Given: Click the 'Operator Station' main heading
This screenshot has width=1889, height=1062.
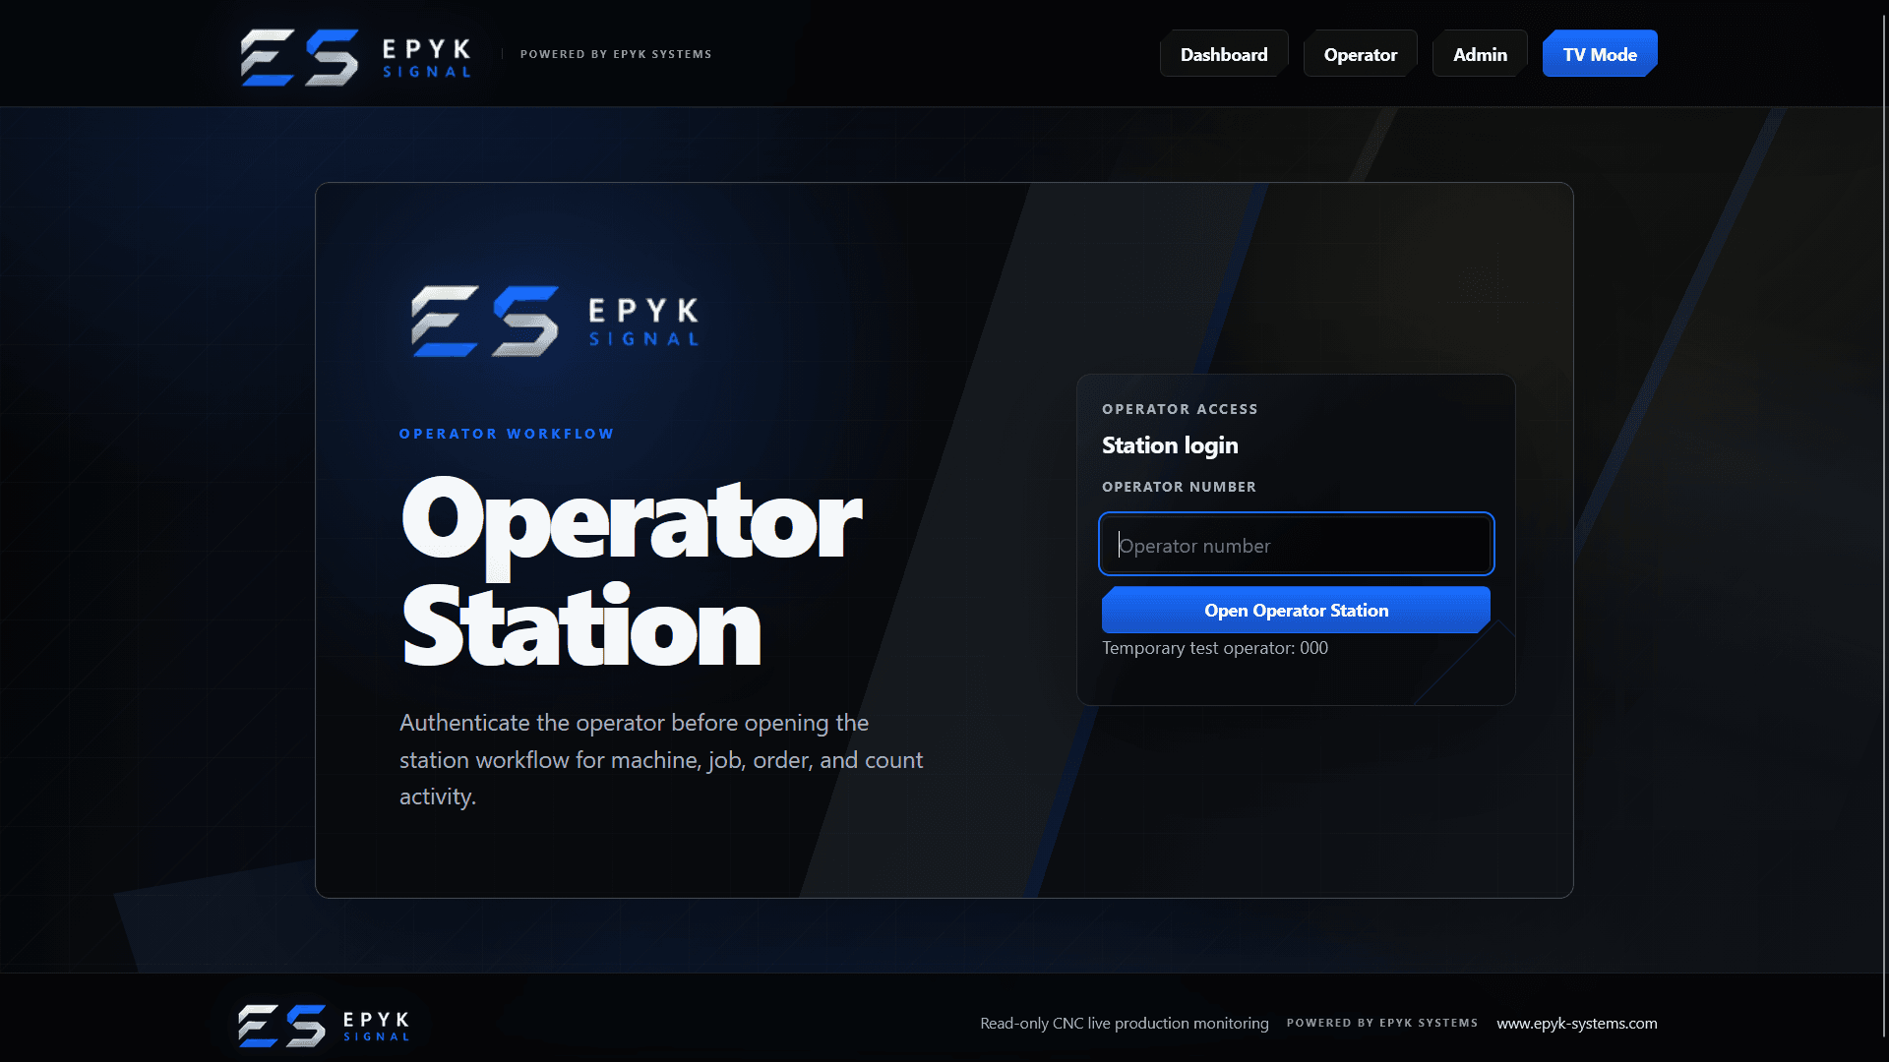Looking at the screenshot, I should click(x=631, y=573).
